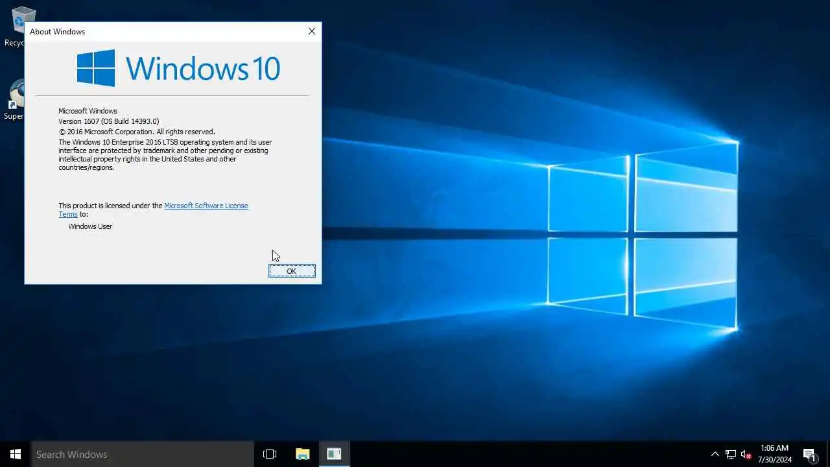The width and height of the screenshot is (830, 467).
Task: Click the muted volume tray icon
Action: [746, 454]
